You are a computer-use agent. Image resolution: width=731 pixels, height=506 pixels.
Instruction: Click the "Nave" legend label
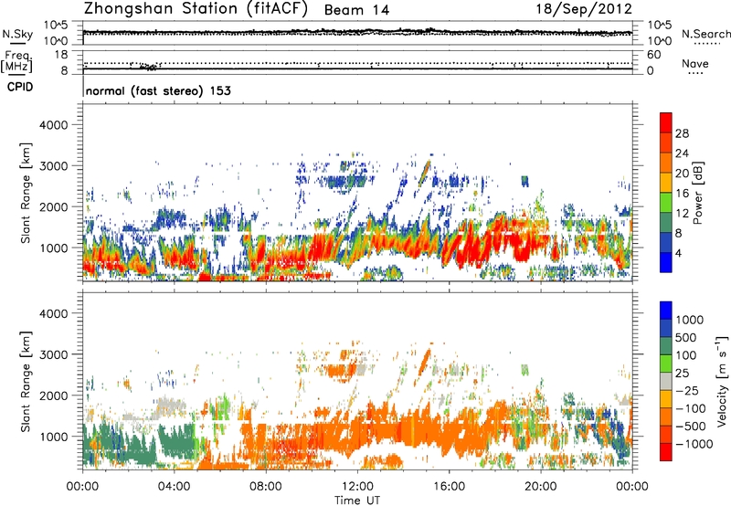694,63
